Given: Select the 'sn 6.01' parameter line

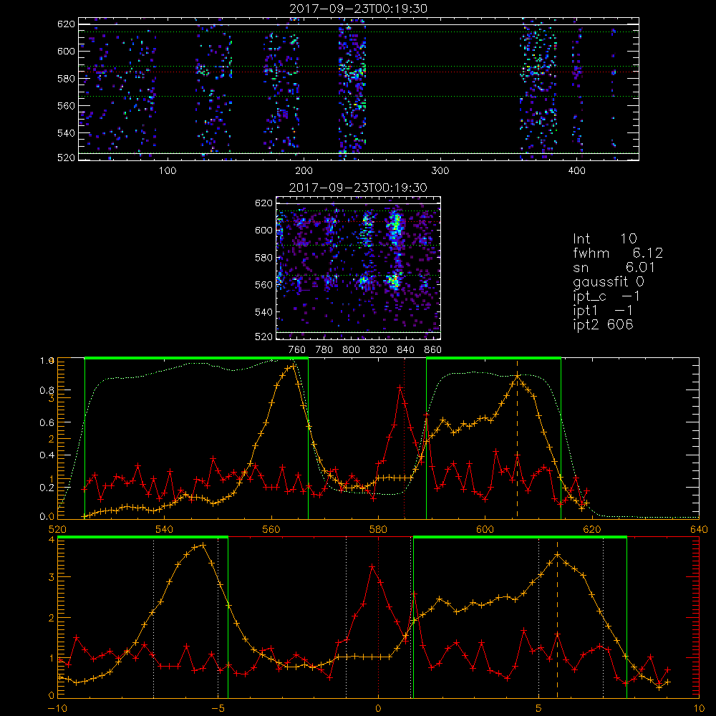Looking at the screenshot, I should (614, 267).
